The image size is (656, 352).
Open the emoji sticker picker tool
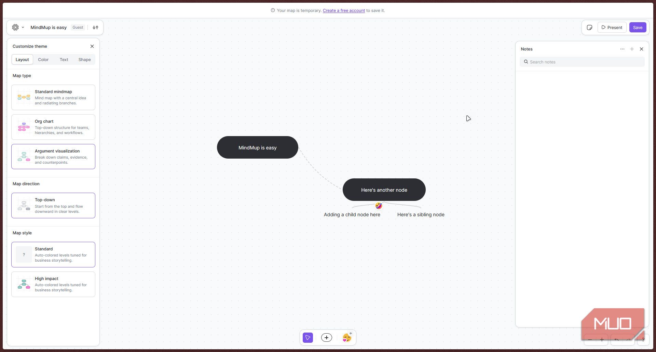click(x=347, y=338)
